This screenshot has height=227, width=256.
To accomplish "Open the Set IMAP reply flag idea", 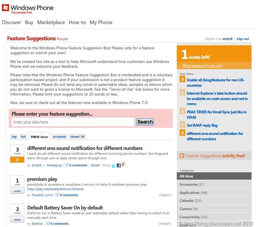I will pos(202,125).
